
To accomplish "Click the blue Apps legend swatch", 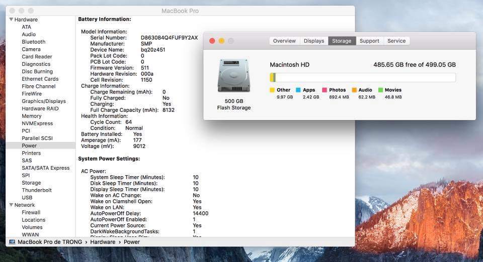I will click(x=298, y=90).
